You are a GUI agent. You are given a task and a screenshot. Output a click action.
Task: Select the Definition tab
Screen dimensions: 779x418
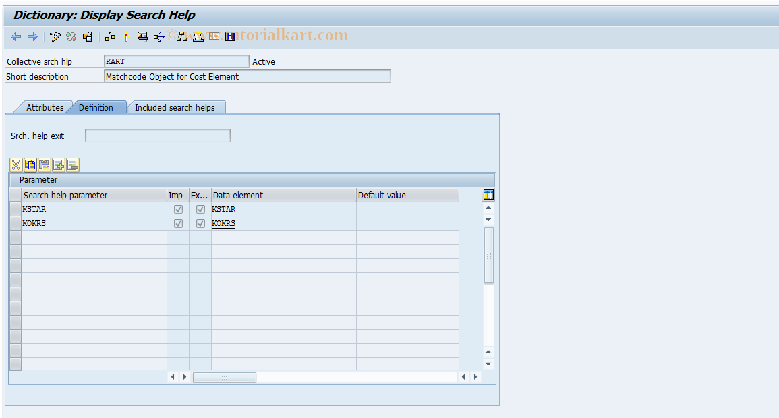click(x=98, y=107)
